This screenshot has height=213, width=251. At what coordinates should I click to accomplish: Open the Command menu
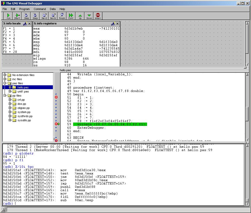click(40, 9)
